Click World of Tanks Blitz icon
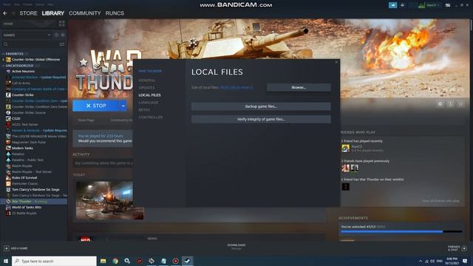This screenshot has width=473, height=266. (8, 207)
